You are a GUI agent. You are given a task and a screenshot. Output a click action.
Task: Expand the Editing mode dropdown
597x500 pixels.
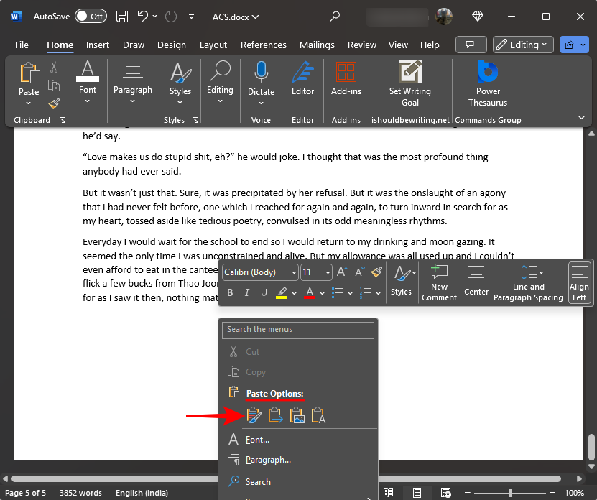[523, 45]
